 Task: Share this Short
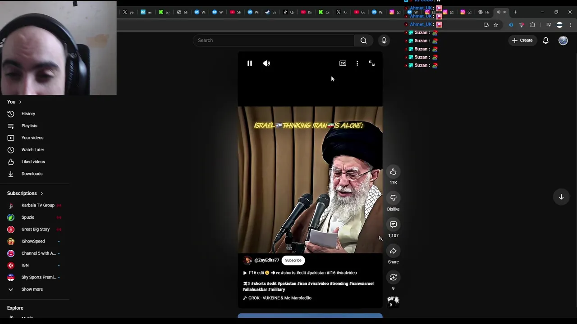coord(393,251)
